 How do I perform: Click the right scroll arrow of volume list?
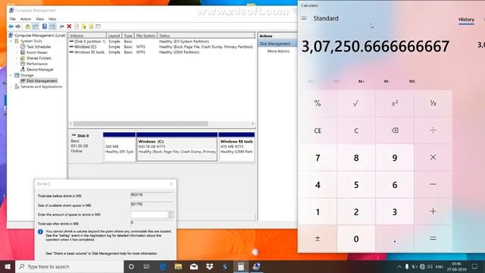(252, 124)
